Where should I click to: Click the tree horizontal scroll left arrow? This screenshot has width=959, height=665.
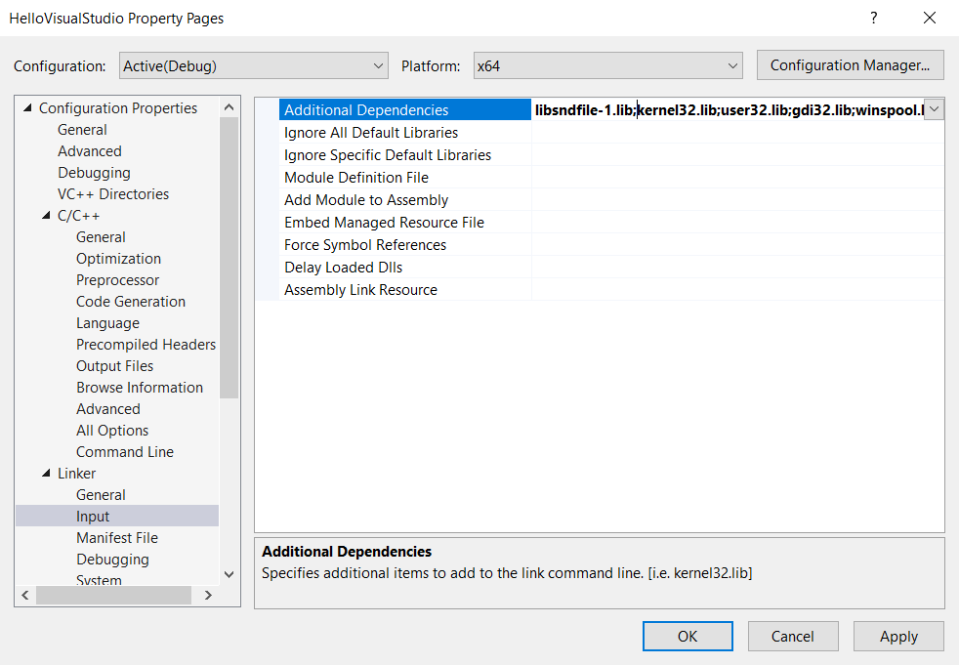(25, 596)
